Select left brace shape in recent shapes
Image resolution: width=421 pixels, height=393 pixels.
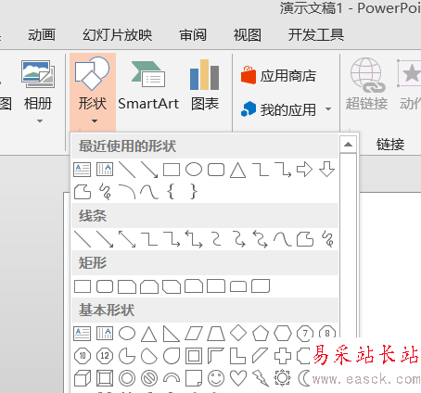(x=171, y=192)
